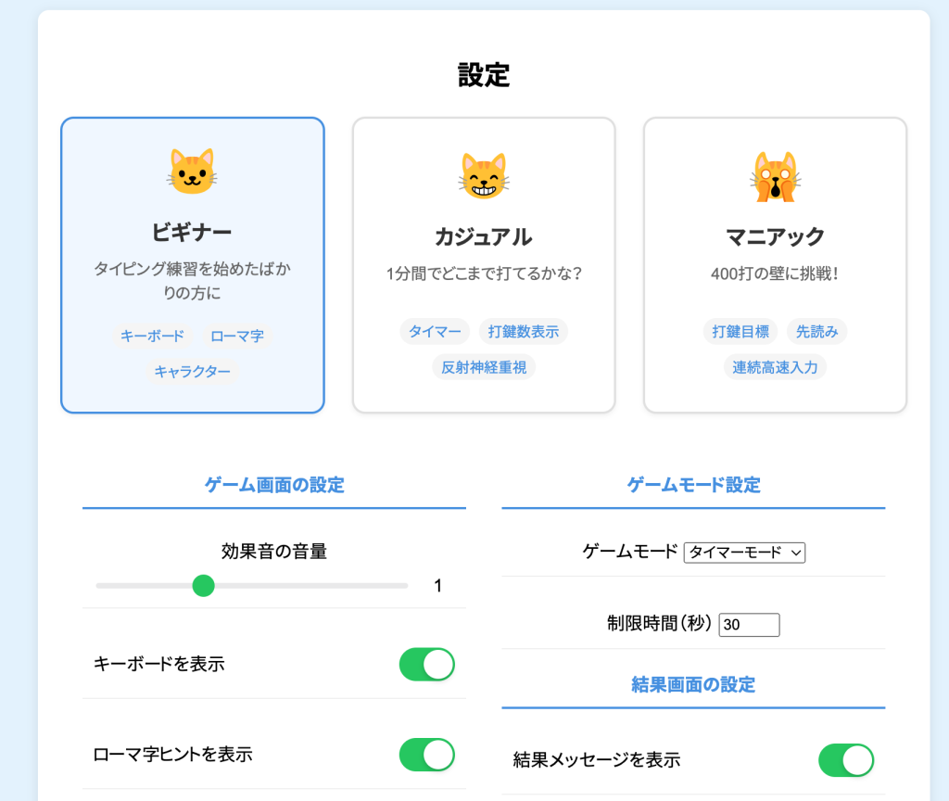Click the 設定 page title
The height and width of the screenshot is (801, 949).
coord(484,75)
